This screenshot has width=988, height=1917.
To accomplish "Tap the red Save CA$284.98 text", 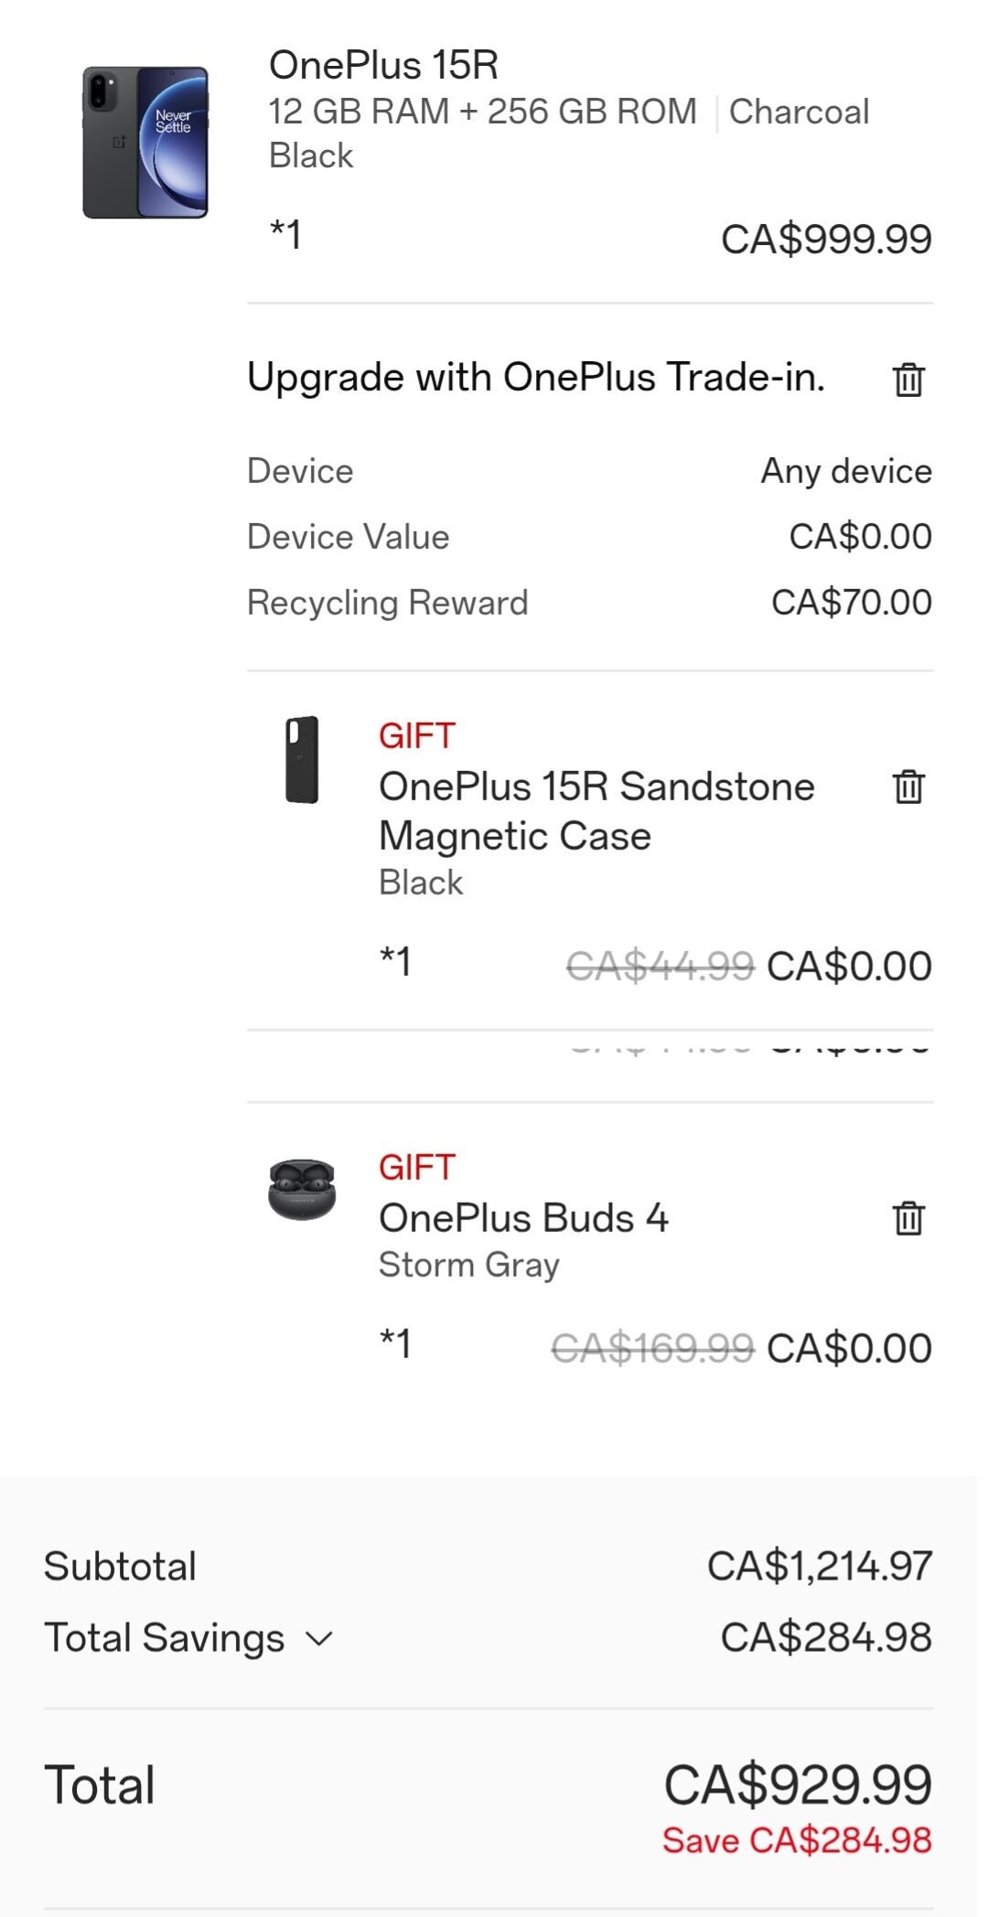I will click(x=797, y=1840).
